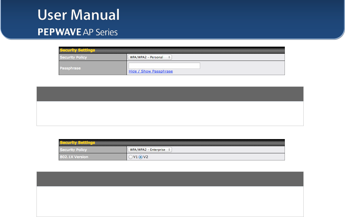Click "Security Policy" label beside the Enterprise dropdown
The height and width of the screenshot is (217, 345).
click(x=73, y=150)
